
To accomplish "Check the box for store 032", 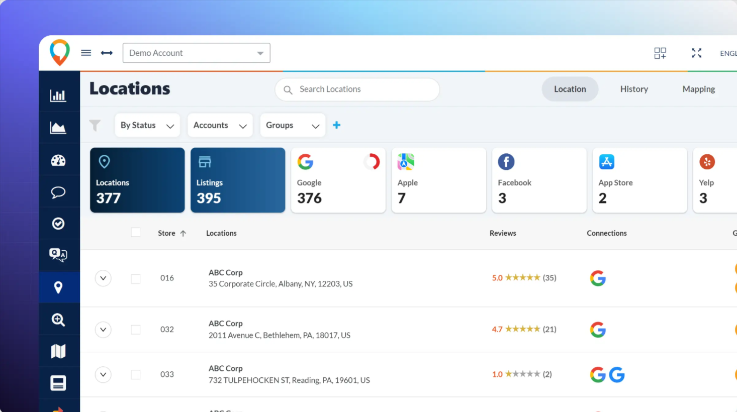I will [x=136, y=330].
